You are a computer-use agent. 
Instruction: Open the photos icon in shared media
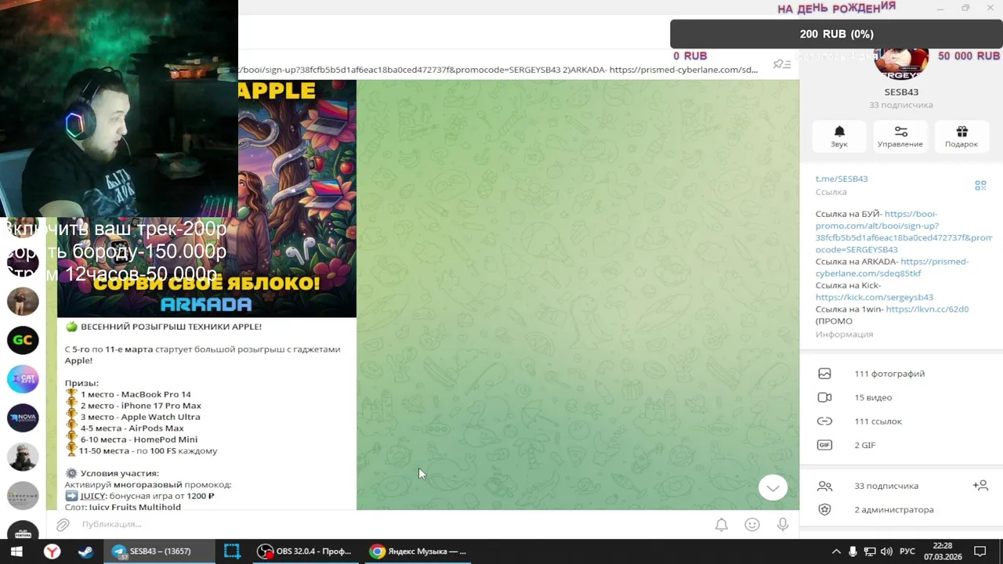pyautogui.click(x=824, y=374)
